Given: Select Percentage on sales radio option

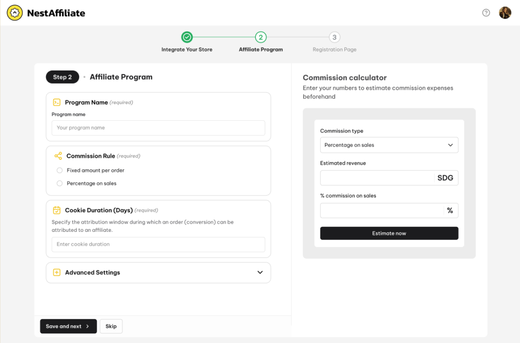Looking at the screenshot, I should [x=59, y=183].
